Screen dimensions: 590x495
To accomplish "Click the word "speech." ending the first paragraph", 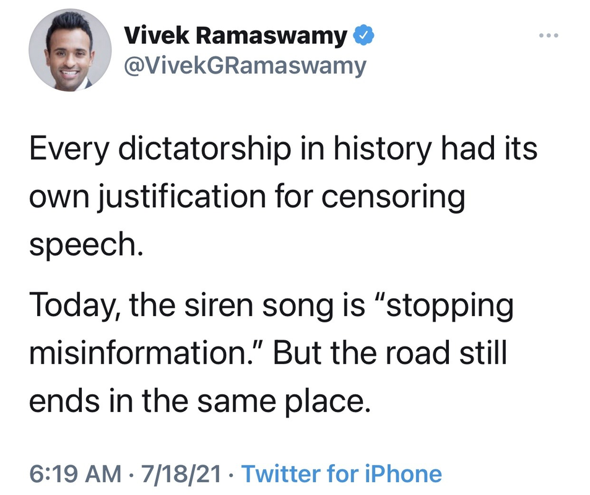I will click(x=86, y=244).
